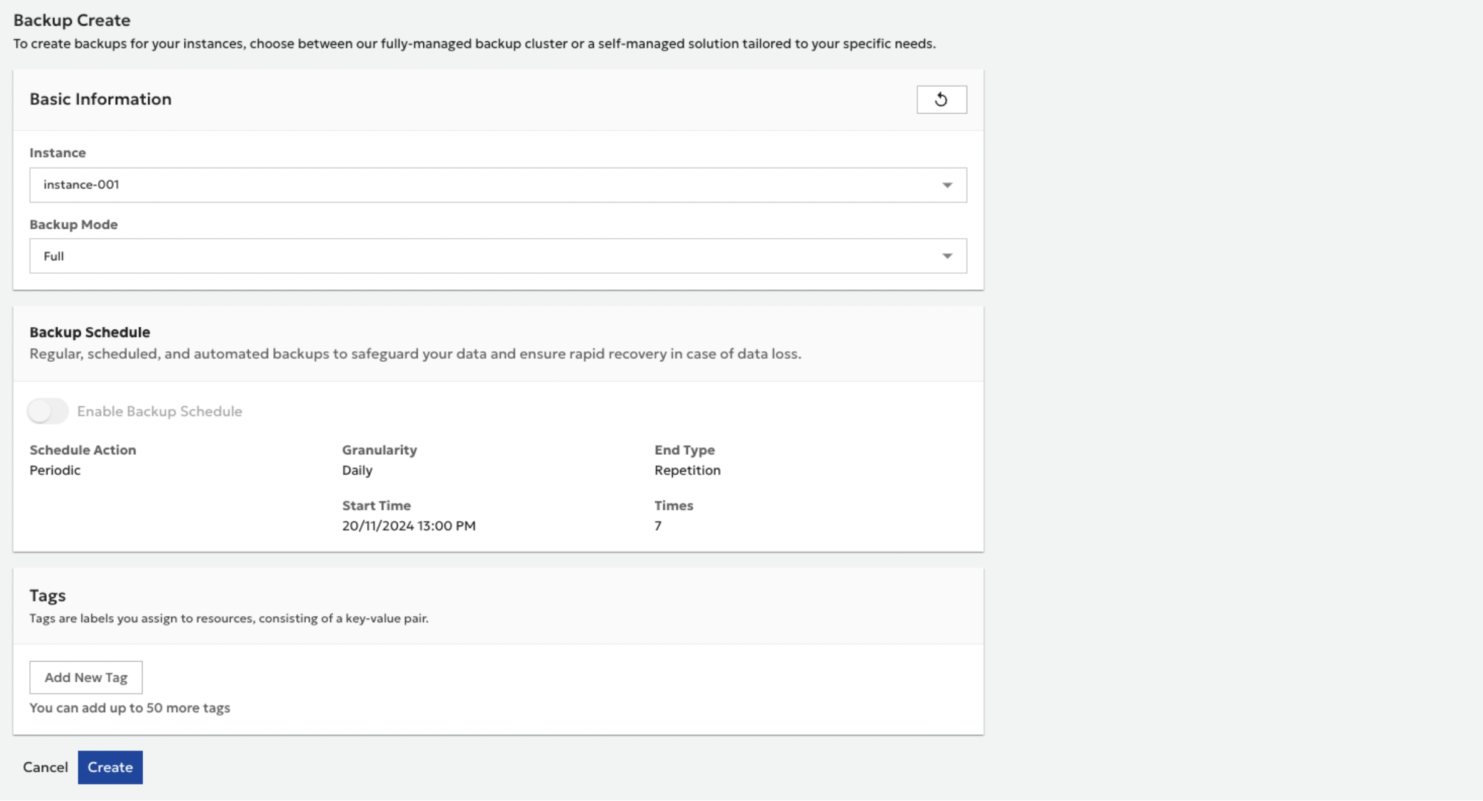Image resolution: width=1483 pixels, height=801 pixels.
Task: Click the Enable Backup Schedule label text
Action: click(x=159, y=411)
